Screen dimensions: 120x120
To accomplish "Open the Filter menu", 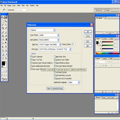I will [23, 6].
